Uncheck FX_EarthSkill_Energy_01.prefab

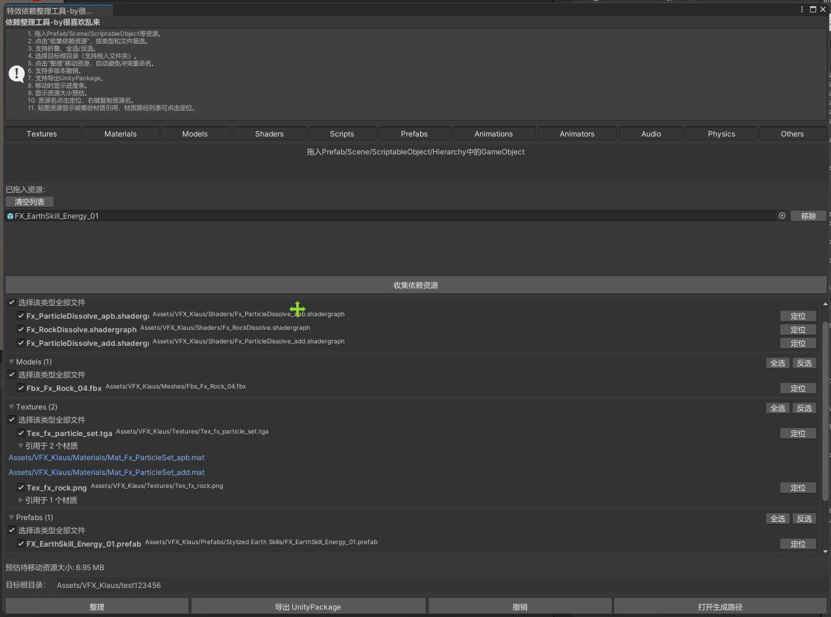coord(21,544)
